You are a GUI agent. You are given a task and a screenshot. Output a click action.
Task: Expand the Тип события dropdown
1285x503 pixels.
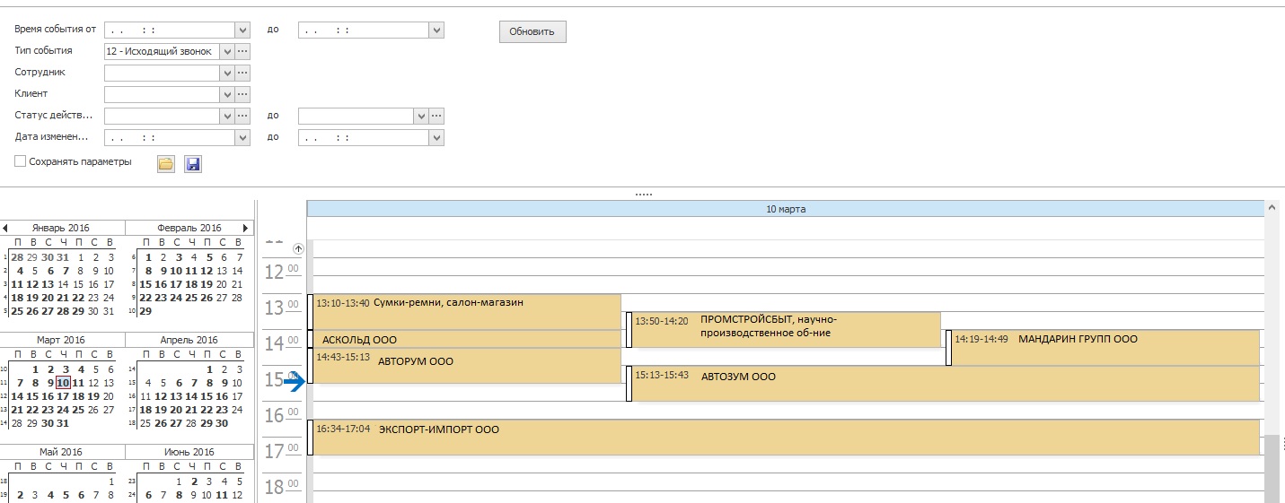pyautogui.click(x=227, y=51)
